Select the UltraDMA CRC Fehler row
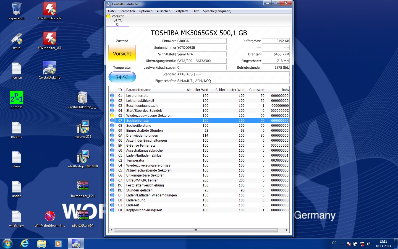 [x=199, y=180]
